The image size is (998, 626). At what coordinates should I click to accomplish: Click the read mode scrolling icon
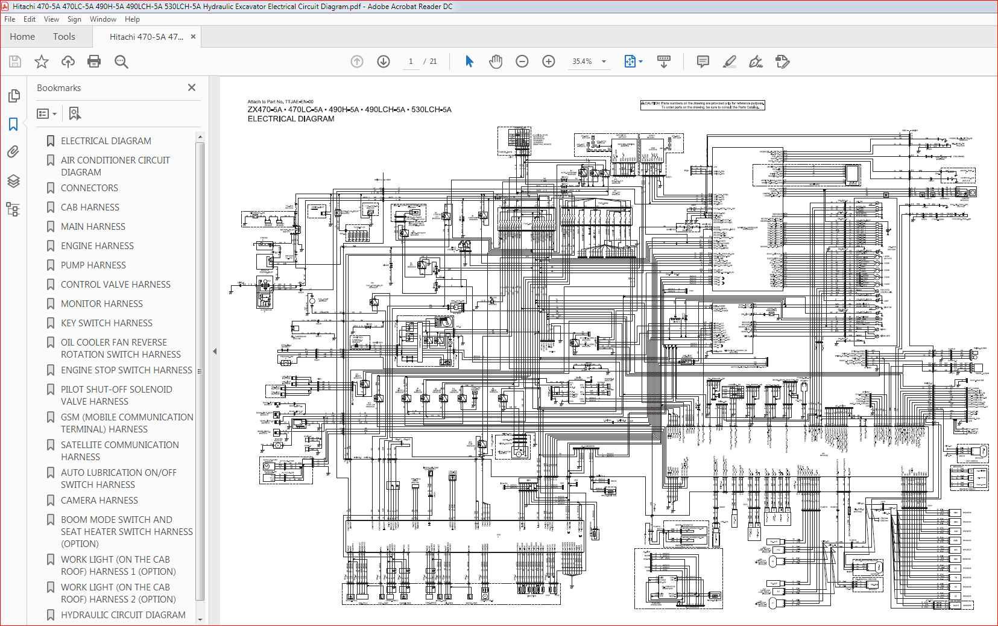664,62
